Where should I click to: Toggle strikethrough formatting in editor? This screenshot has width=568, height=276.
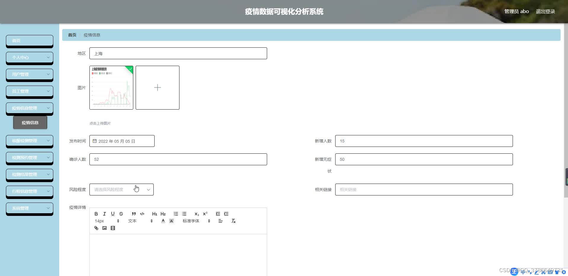point(121,214)
